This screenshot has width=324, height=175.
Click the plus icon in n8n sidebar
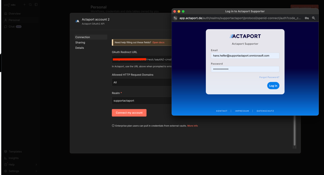coord(24,5)
